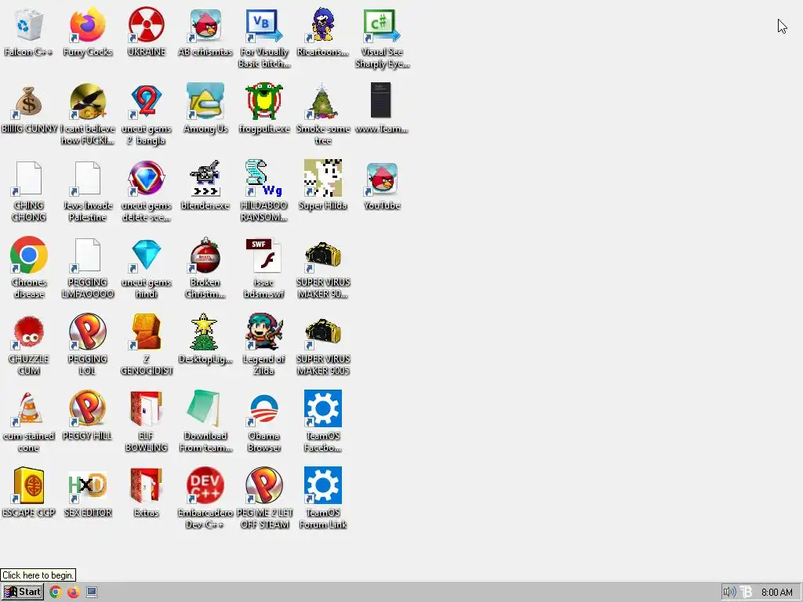Open the frogpult.exe frog icon
The height and width of the screenshot is (602, 803).
click(264, 101)
